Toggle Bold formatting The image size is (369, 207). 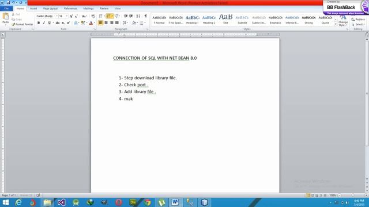[x=39, y=23]
